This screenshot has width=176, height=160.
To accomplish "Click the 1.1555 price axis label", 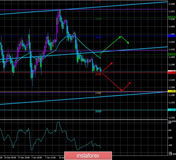I will coord(172,12).
